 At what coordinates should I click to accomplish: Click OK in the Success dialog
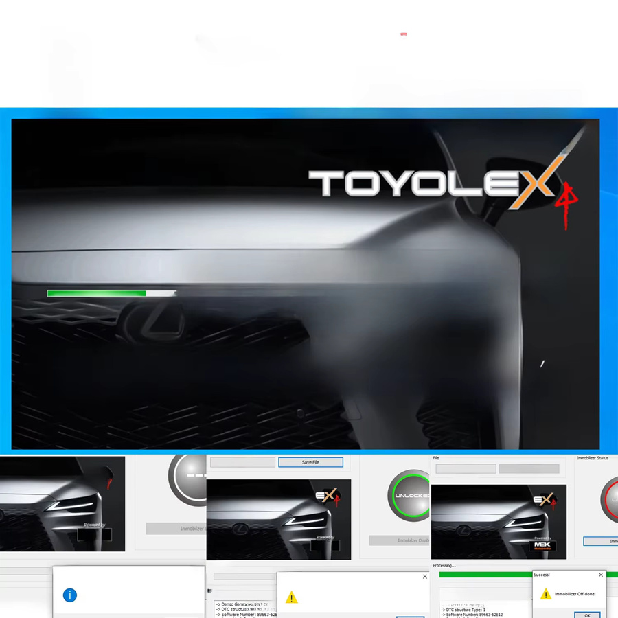pos(587,615)
